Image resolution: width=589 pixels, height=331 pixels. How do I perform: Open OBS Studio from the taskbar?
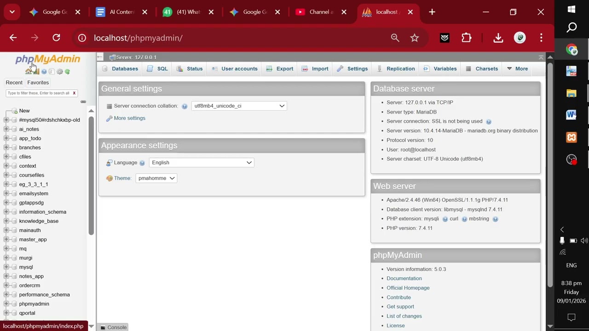tap(572, 160)
